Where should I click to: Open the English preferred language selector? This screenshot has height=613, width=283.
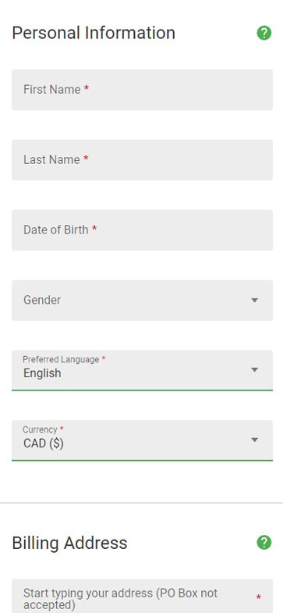[x=142, y=370]
